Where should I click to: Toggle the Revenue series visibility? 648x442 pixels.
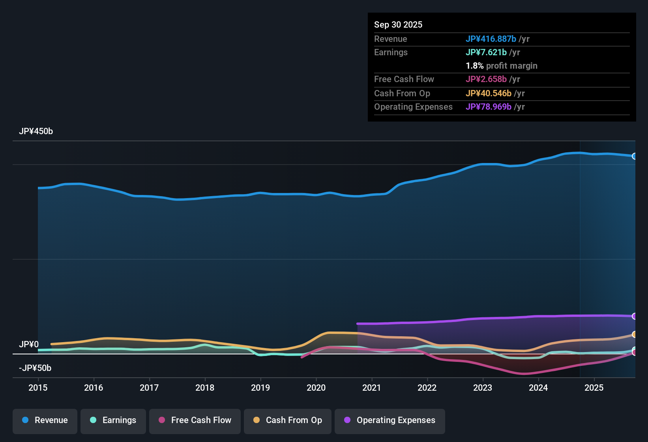[x=45, y=420]
